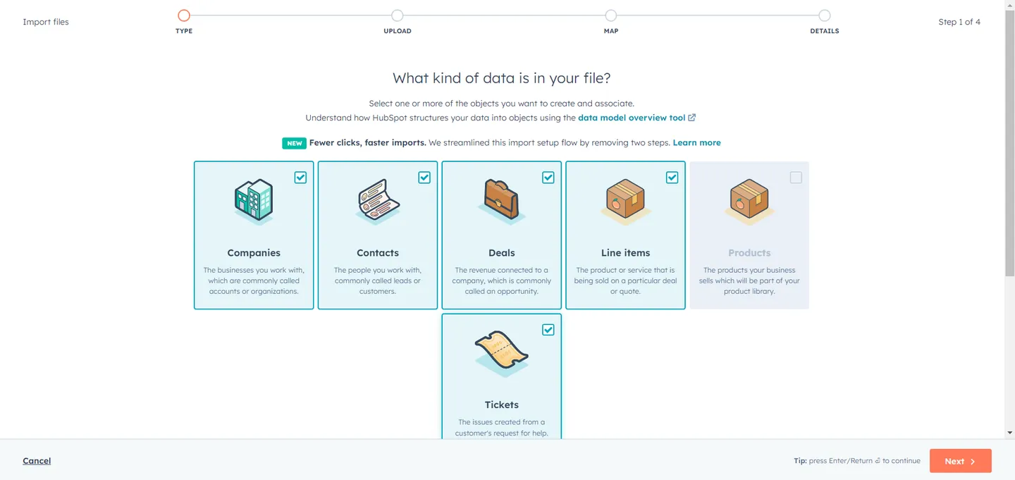1015x480 pixels.
Task: Jump to the MAP step circle
Action: (611, 16)
